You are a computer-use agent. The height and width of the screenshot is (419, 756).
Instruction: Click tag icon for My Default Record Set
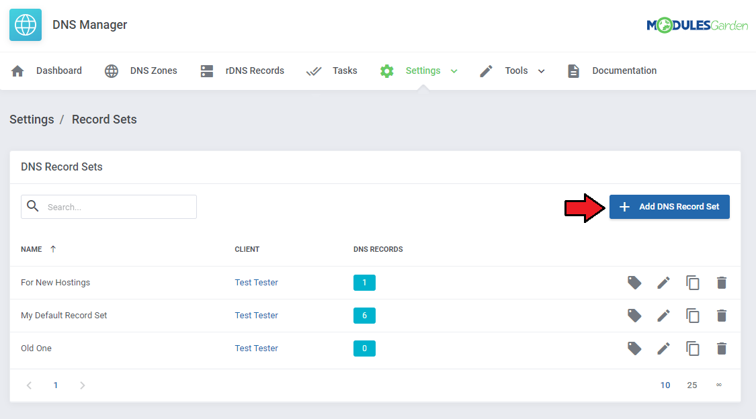pos(634,316)
